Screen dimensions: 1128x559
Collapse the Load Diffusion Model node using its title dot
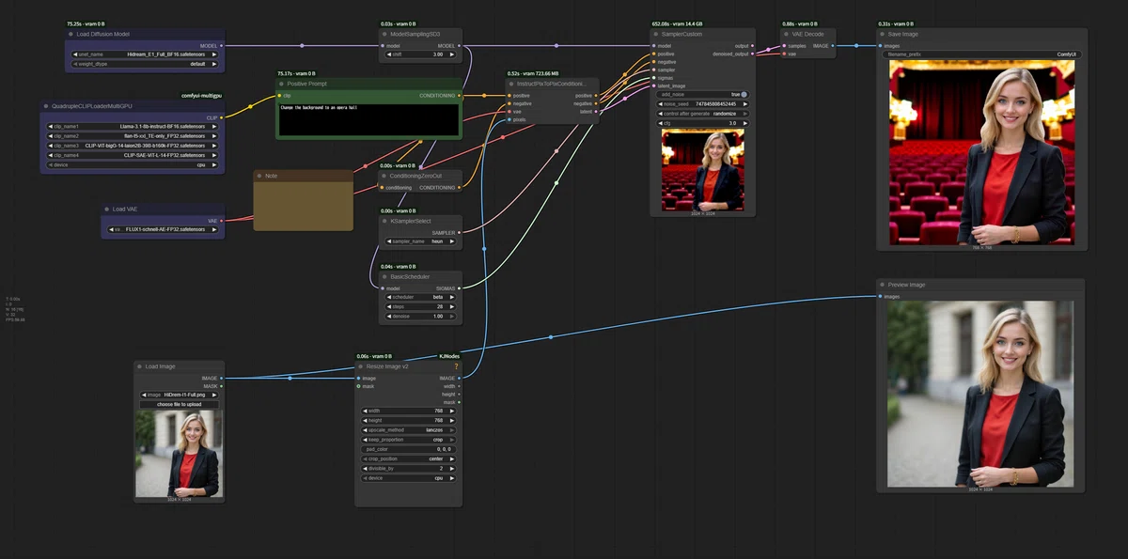point(70,34)
